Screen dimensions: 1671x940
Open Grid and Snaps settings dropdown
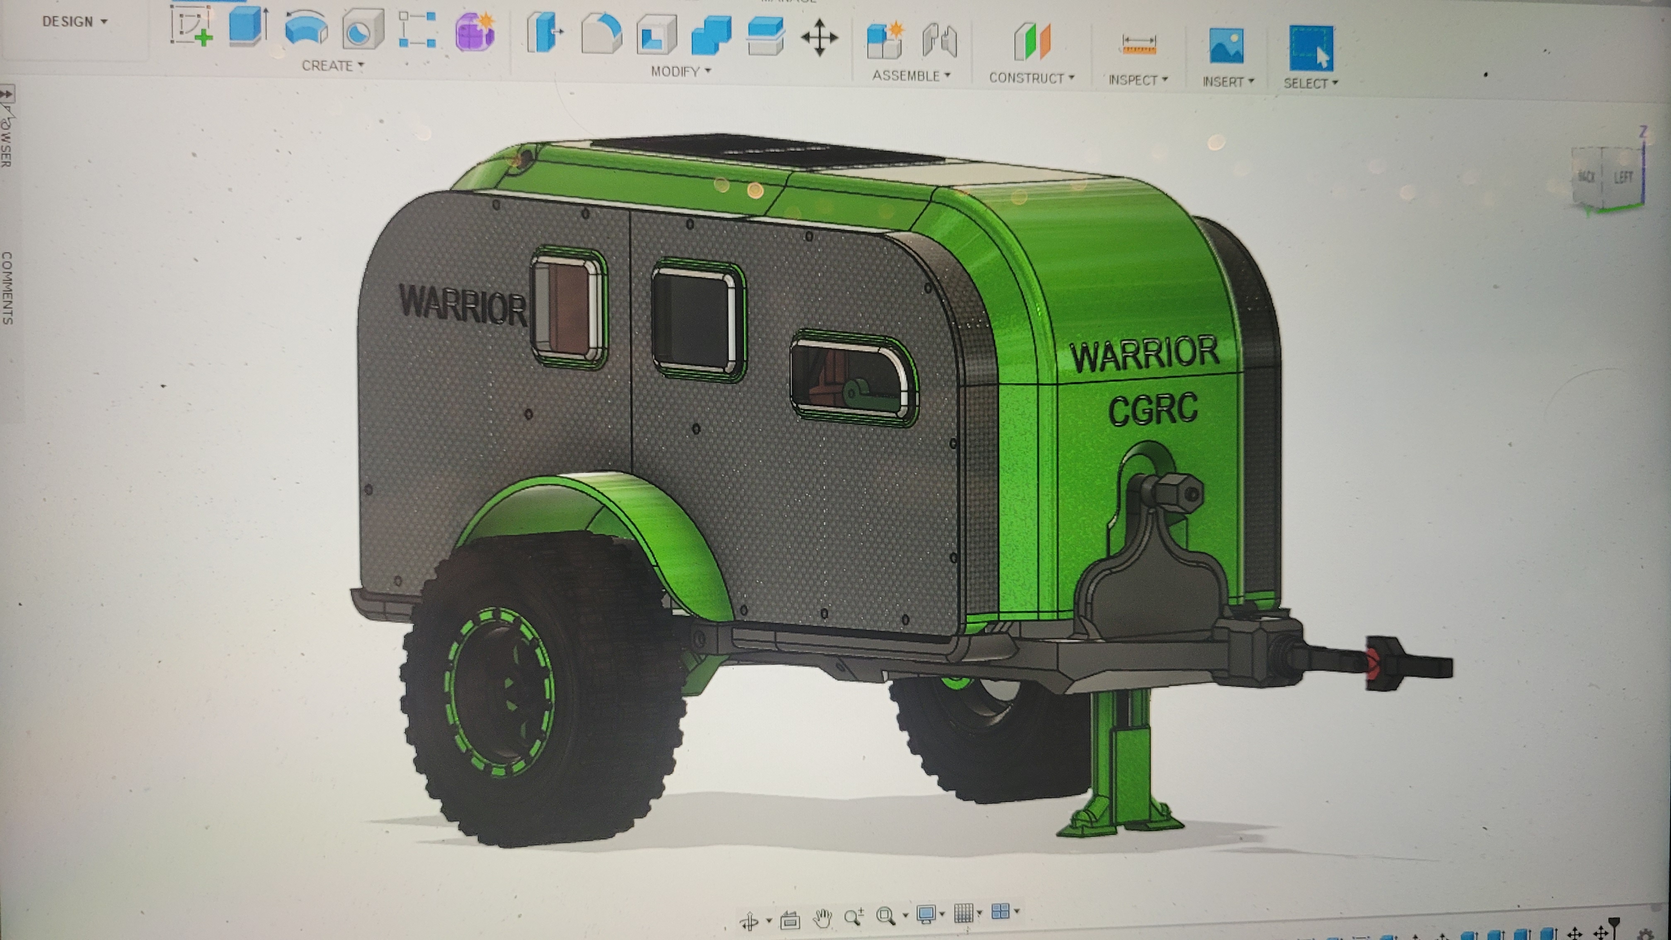[968, 913]
